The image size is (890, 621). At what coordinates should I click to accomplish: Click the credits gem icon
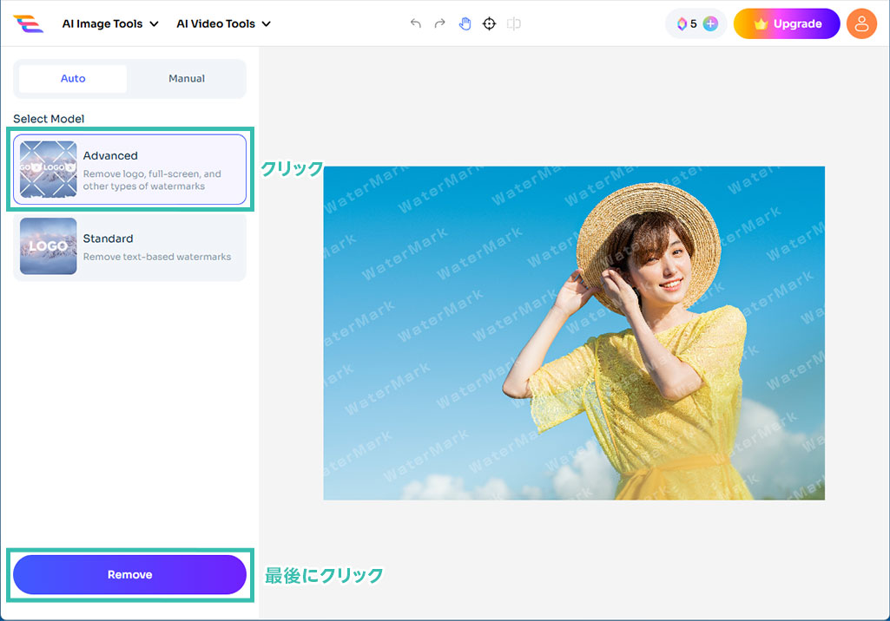coord(682,23)
